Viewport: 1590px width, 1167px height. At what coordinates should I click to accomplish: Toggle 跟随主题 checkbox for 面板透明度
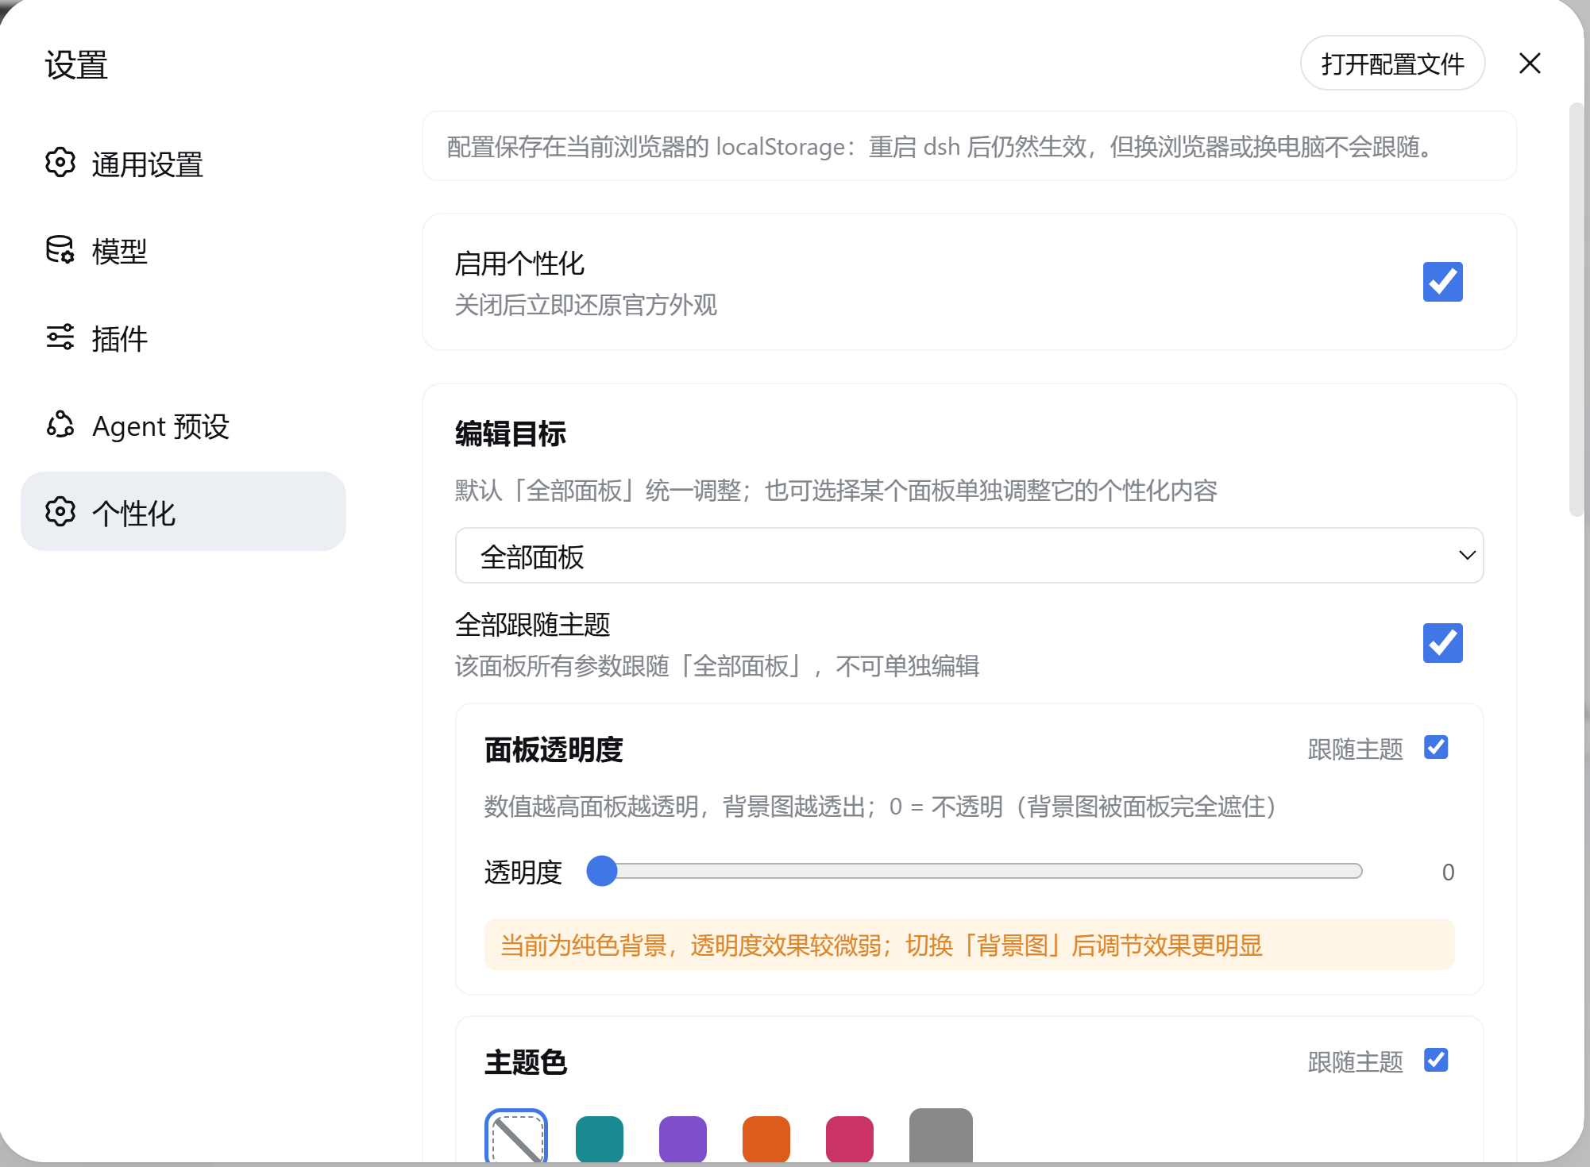pyautogui.click(x=1436, y=747)
